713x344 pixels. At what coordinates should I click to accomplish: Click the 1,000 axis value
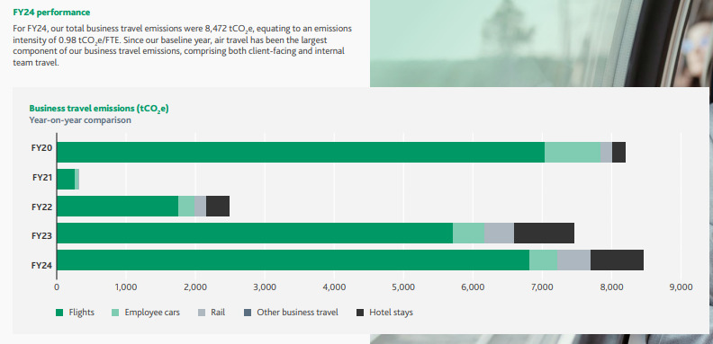click(126, 287)
